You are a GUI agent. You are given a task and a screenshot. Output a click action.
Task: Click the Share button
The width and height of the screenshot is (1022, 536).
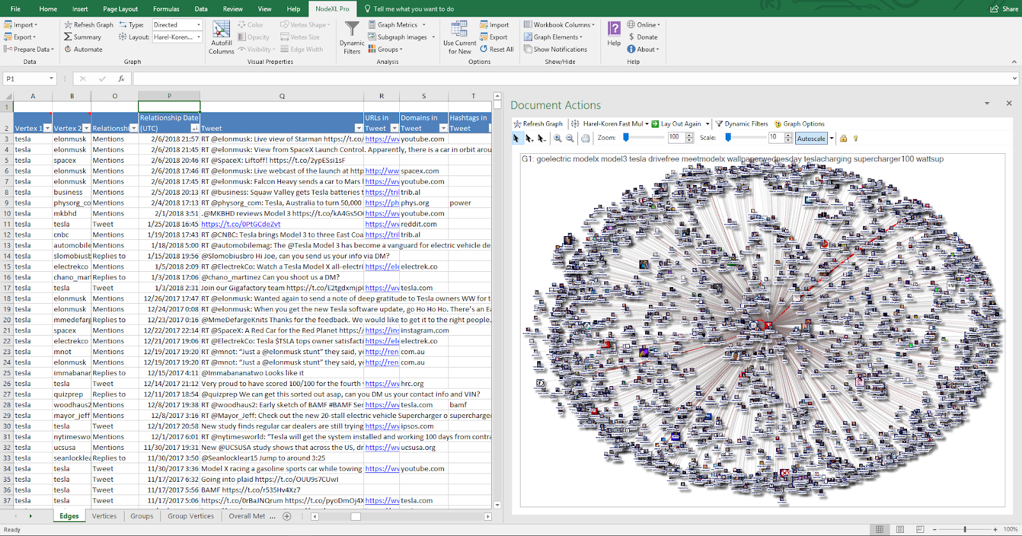point(1004,9)
